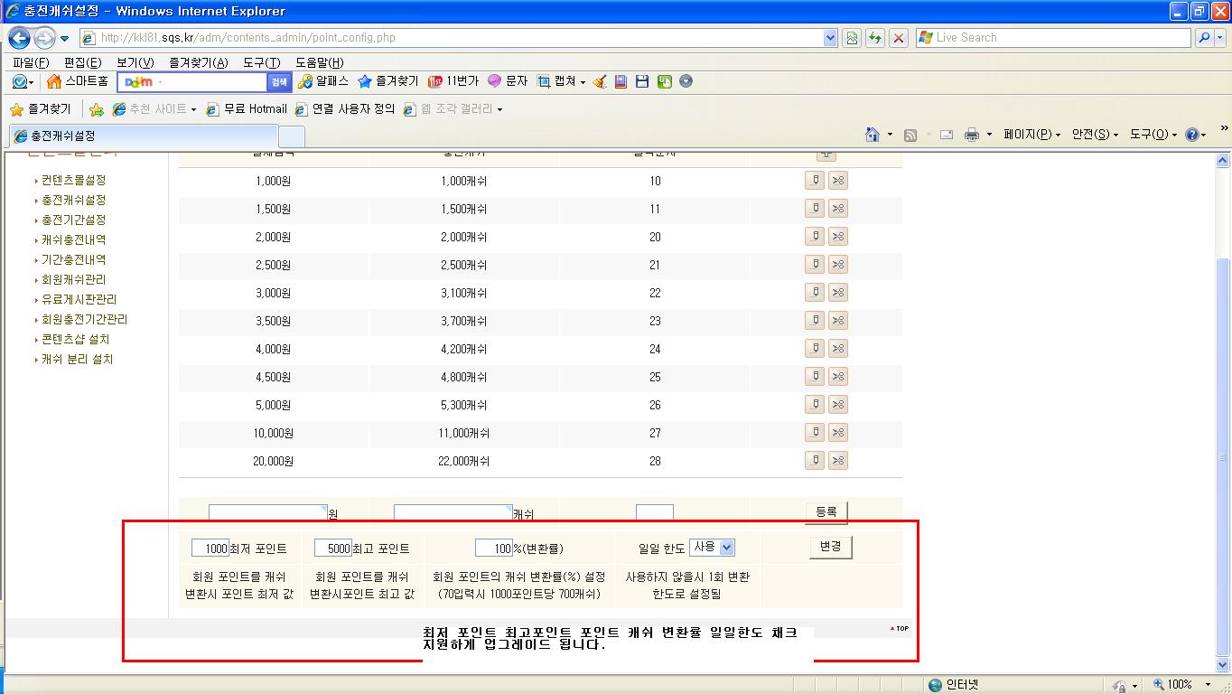Open the 파일(F) menu
The image size is (1232, 694).
click(x=31, y=62)
